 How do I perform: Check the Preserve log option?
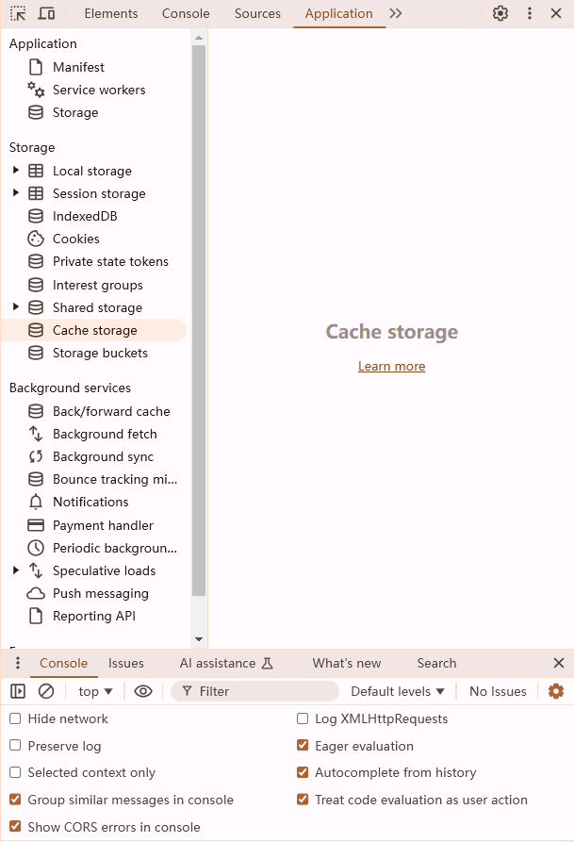(x=16, y=745)
